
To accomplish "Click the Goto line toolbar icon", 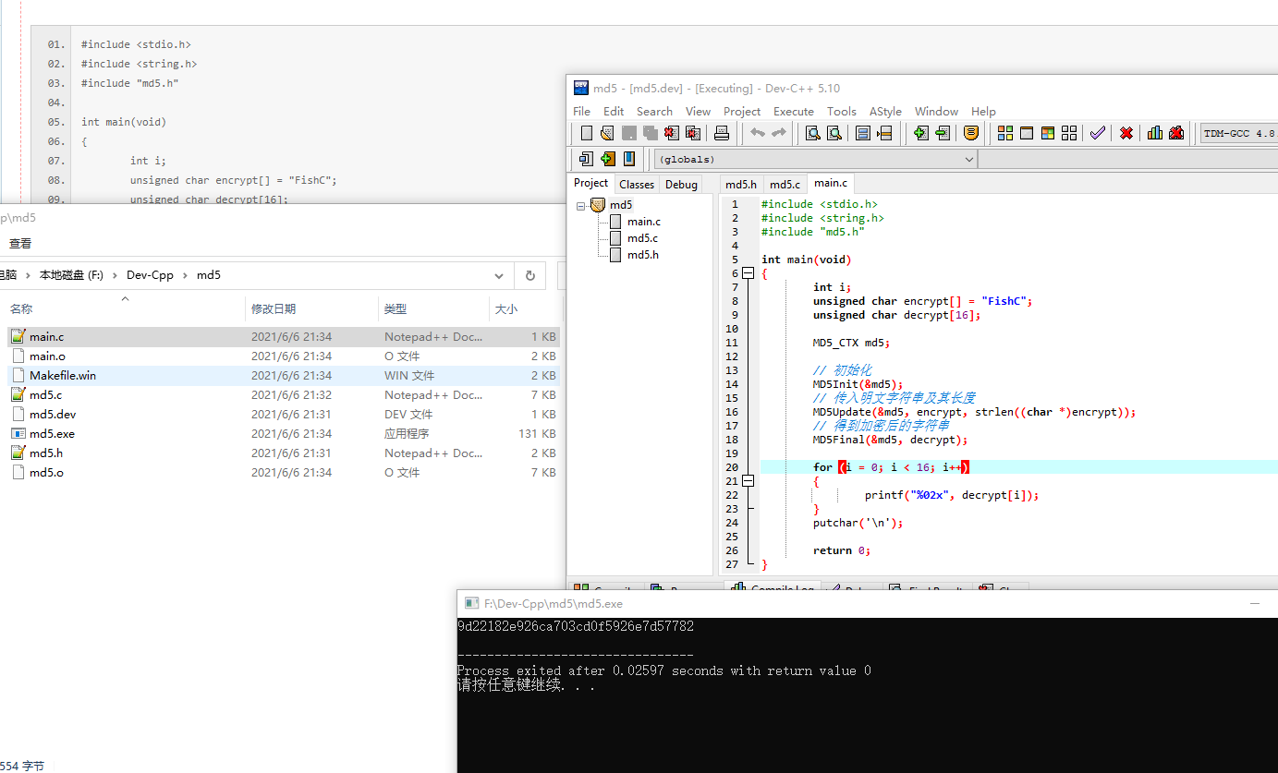I will (x=884, y=133).
